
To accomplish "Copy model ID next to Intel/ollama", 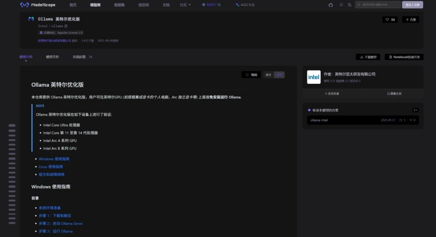I will 66,26.
